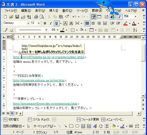Click the scroll down arrow on the vertical scrollbar
Screen dimensions: 147x135
[143, 96]
